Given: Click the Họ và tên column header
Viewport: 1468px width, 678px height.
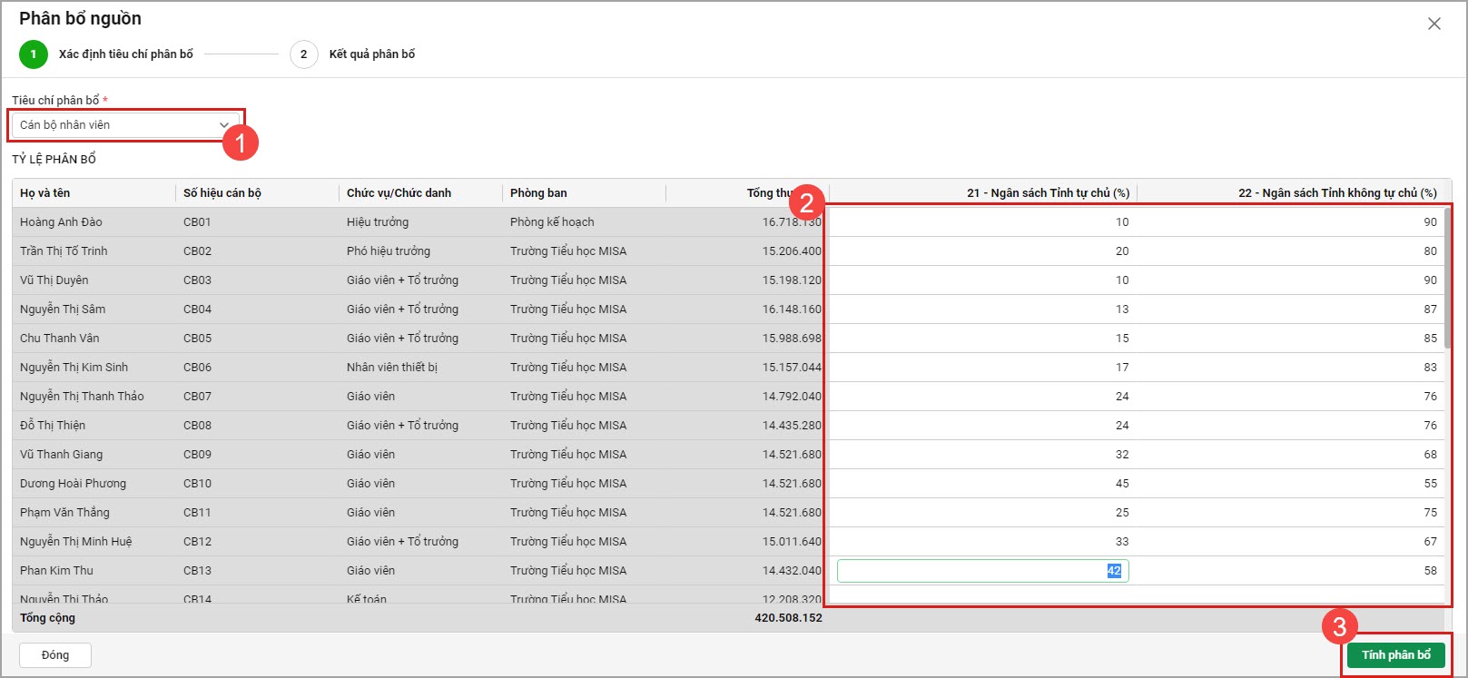Looking at the screenshot, I should [x=45, y=193].
